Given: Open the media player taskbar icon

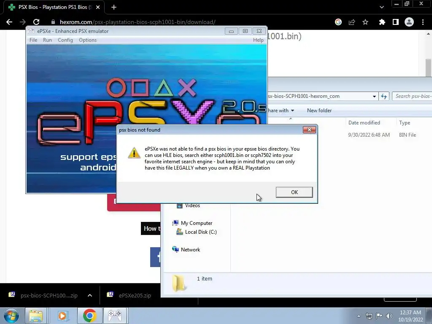Looking at the screenshot, I should click(x=62, y=316).
